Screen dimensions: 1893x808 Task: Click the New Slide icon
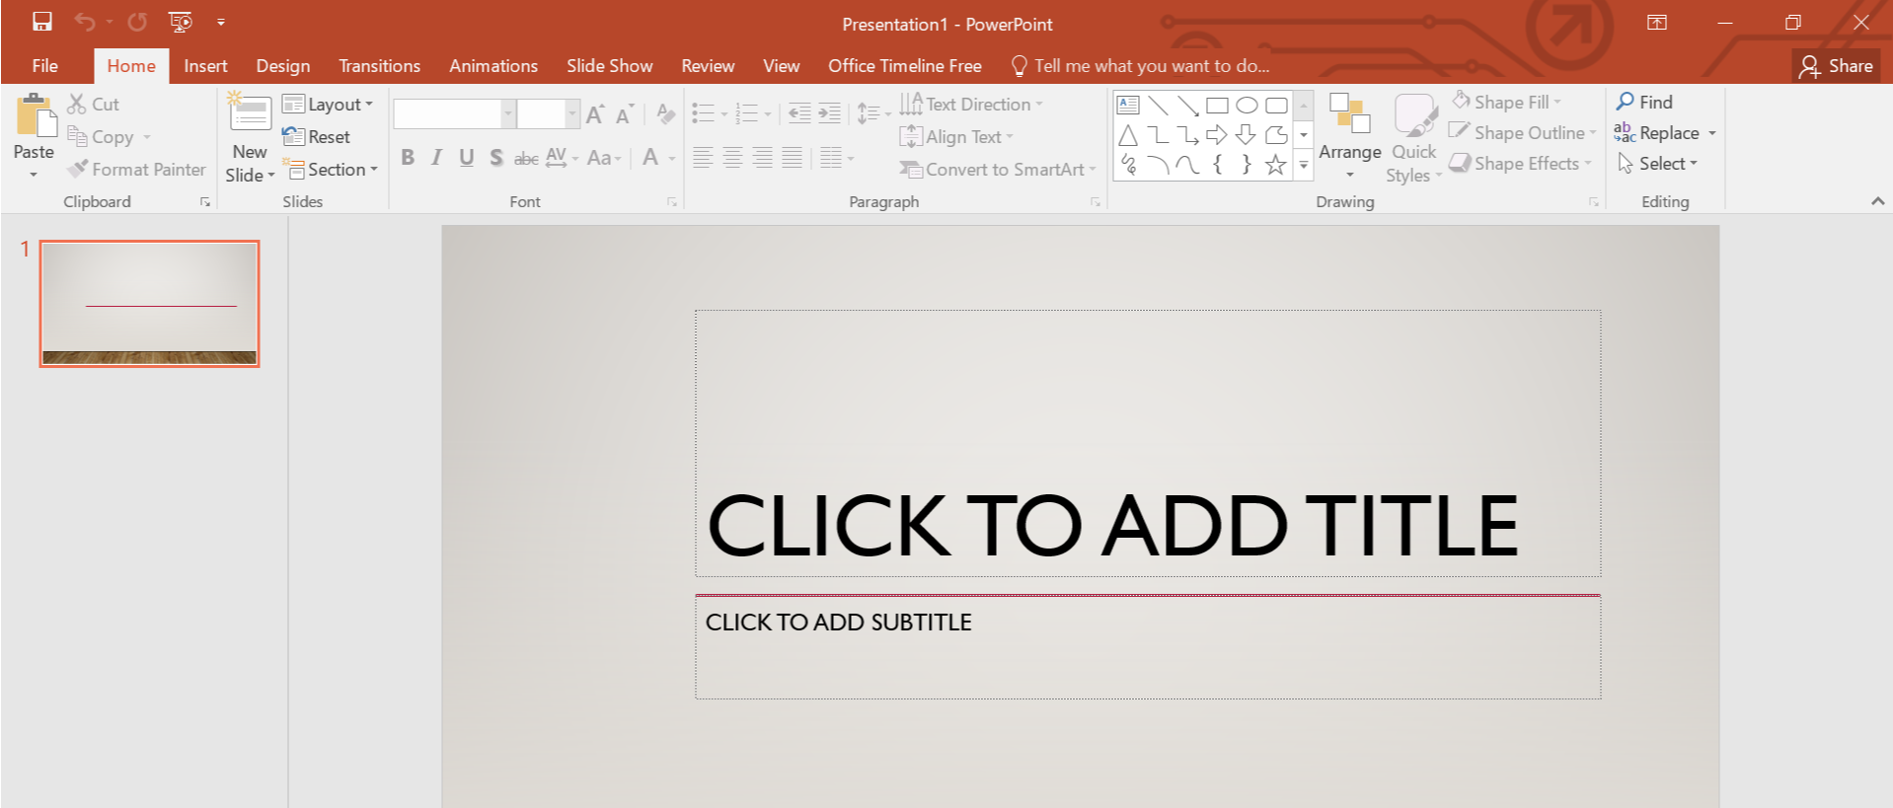[x=250, y=115]
